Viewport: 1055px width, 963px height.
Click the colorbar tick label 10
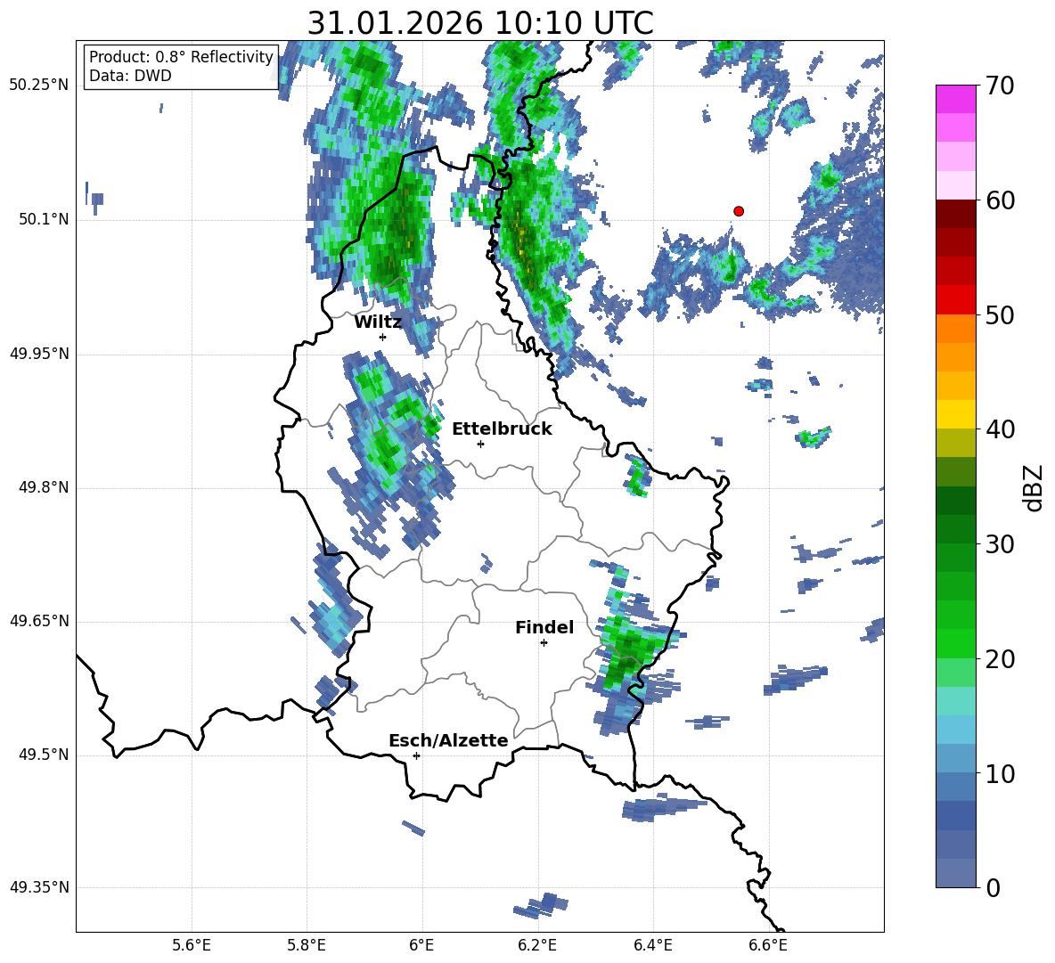pos(999,774)
